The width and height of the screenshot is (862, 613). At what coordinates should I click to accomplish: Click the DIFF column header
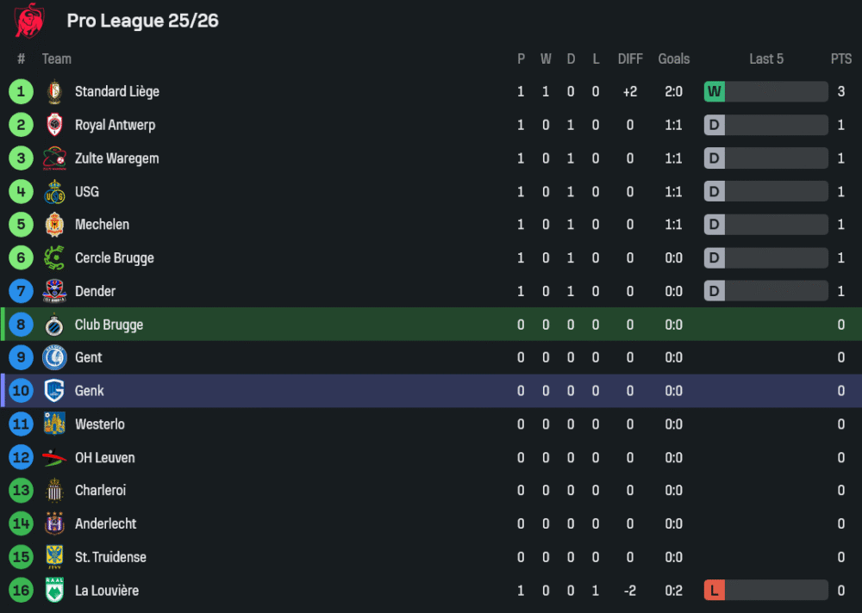630,59
